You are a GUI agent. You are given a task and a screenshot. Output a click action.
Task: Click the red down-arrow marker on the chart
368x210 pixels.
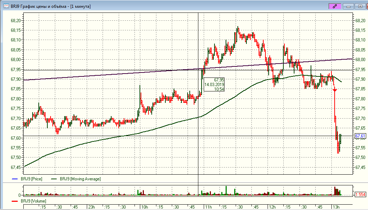point(335,90)
